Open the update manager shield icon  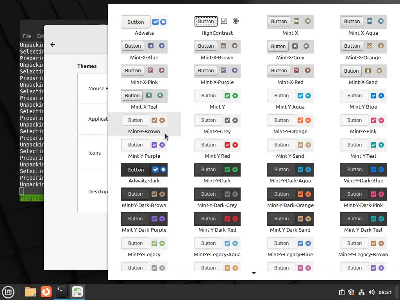351,292
